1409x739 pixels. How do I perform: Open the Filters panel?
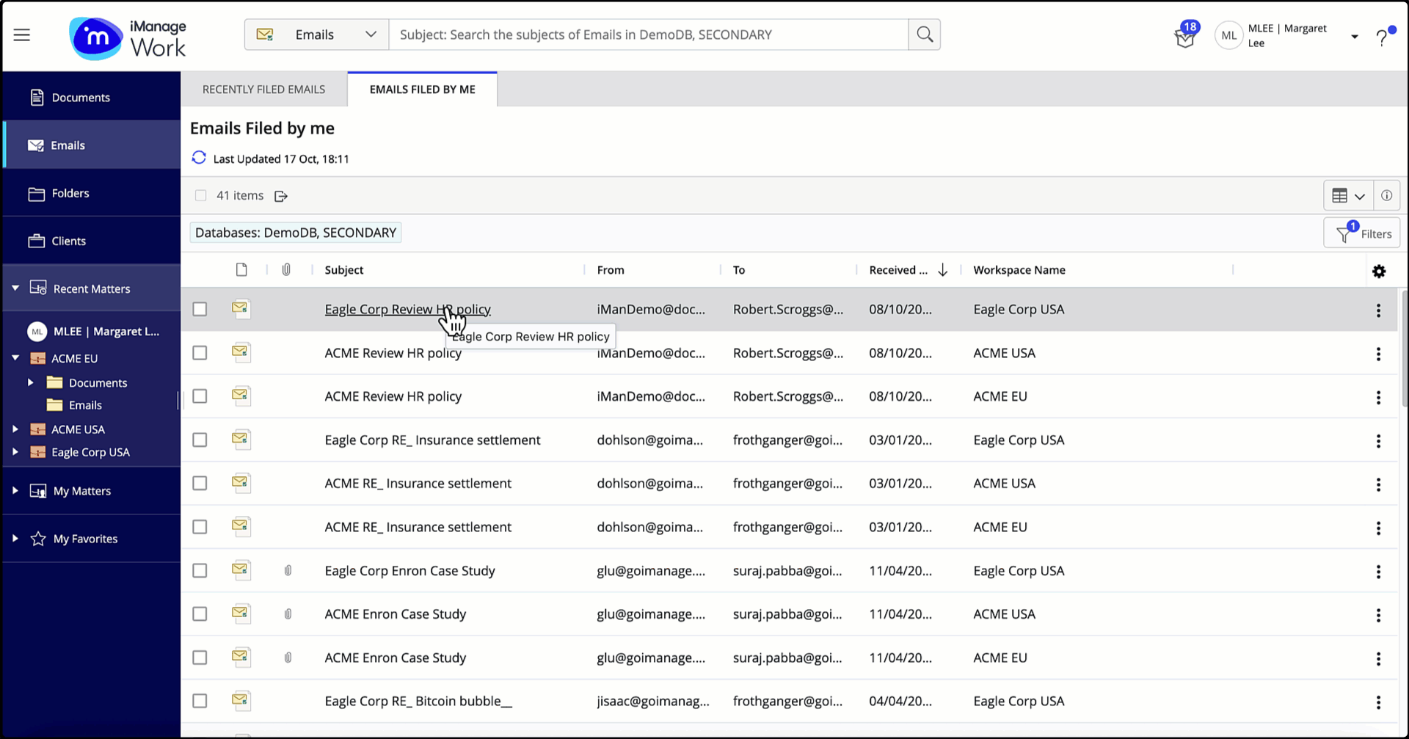click(1362, 232)
